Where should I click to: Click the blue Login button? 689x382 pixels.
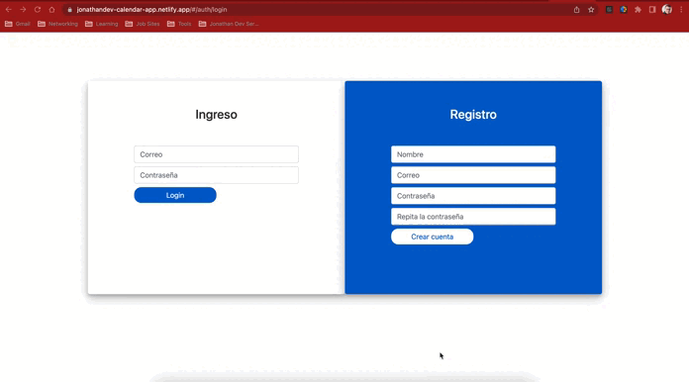click(175, 195)
